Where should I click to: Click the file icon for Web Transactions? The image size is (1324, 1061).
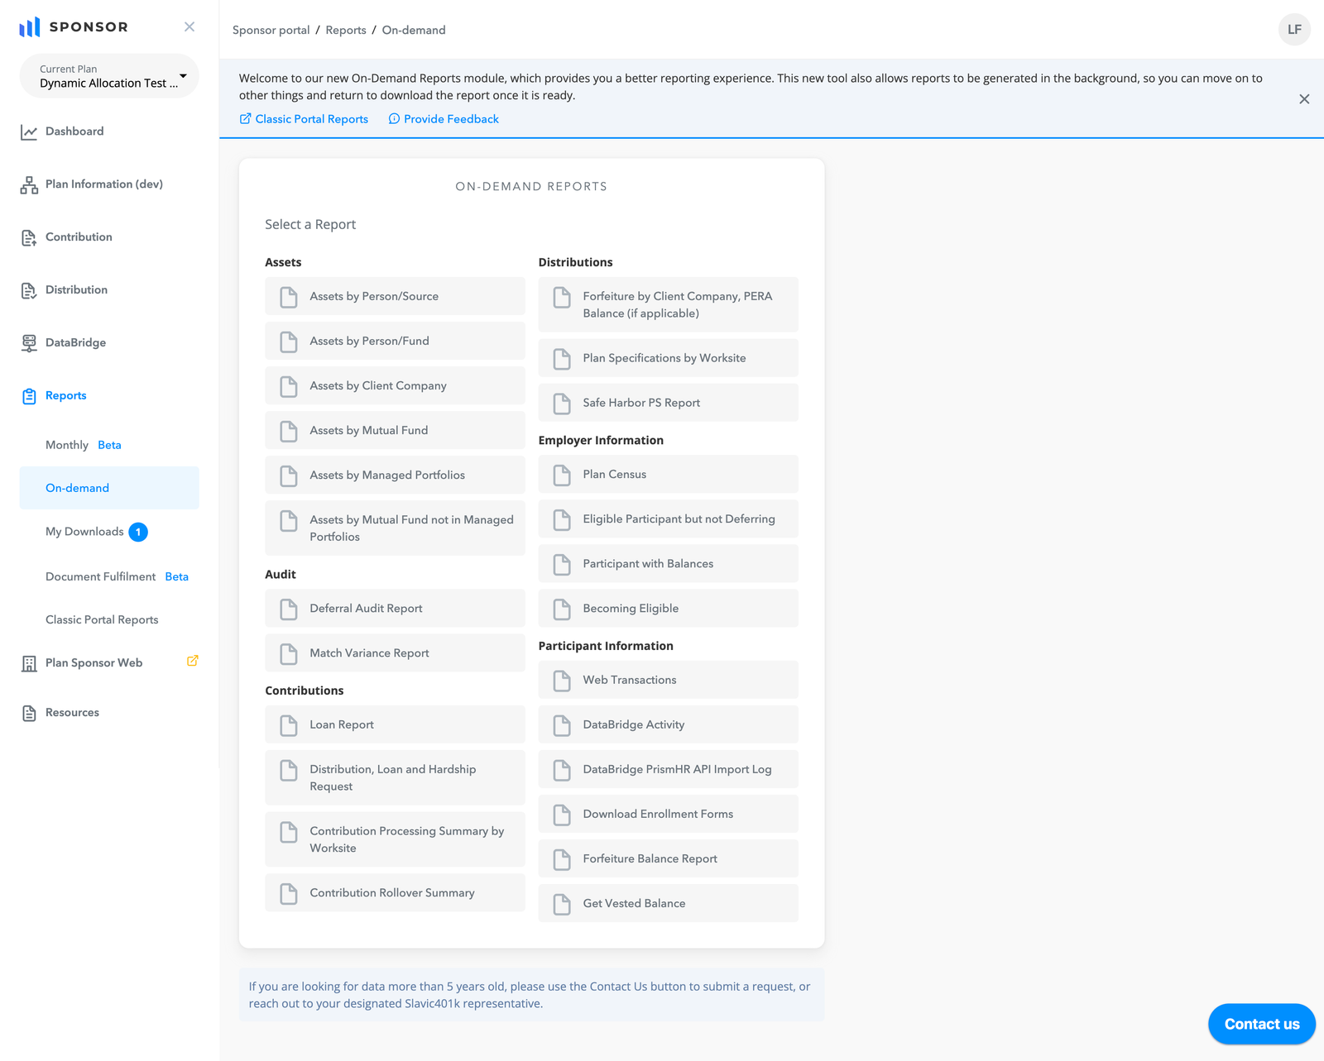pos(562,681)
